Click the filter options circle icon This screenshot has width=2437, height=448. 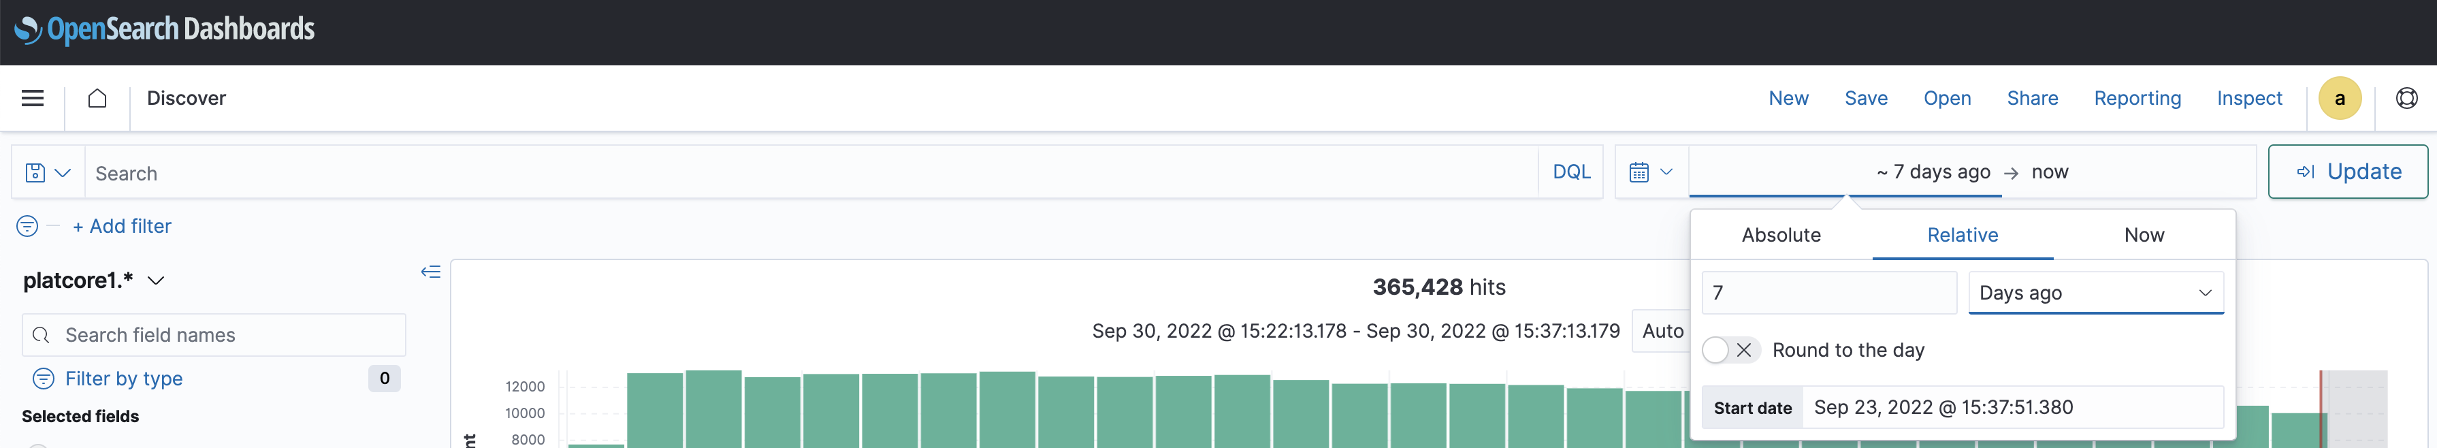[x=27, y=226]
